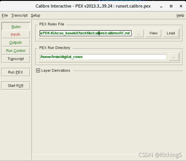Switch to the Outputs section

(x=16, y=43)
